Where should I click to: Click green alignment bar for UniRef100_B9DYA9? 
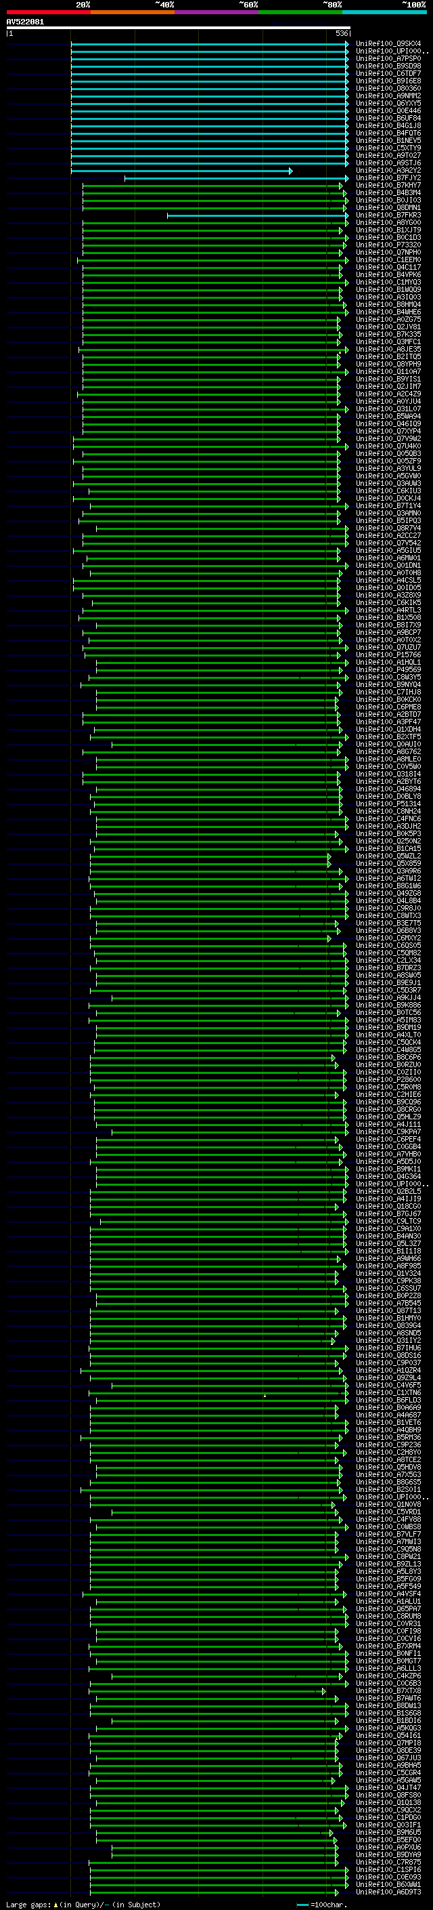point(224,1855)
